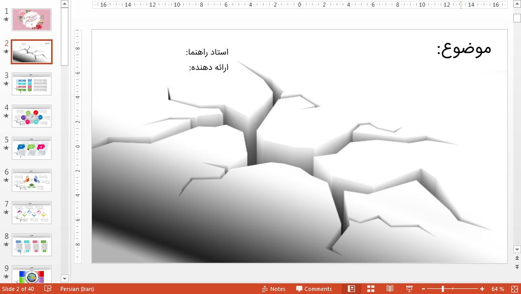Open language settings via Persian (Iran)
The height and width of the screenshot is (294, 521).
coord(77,288)
